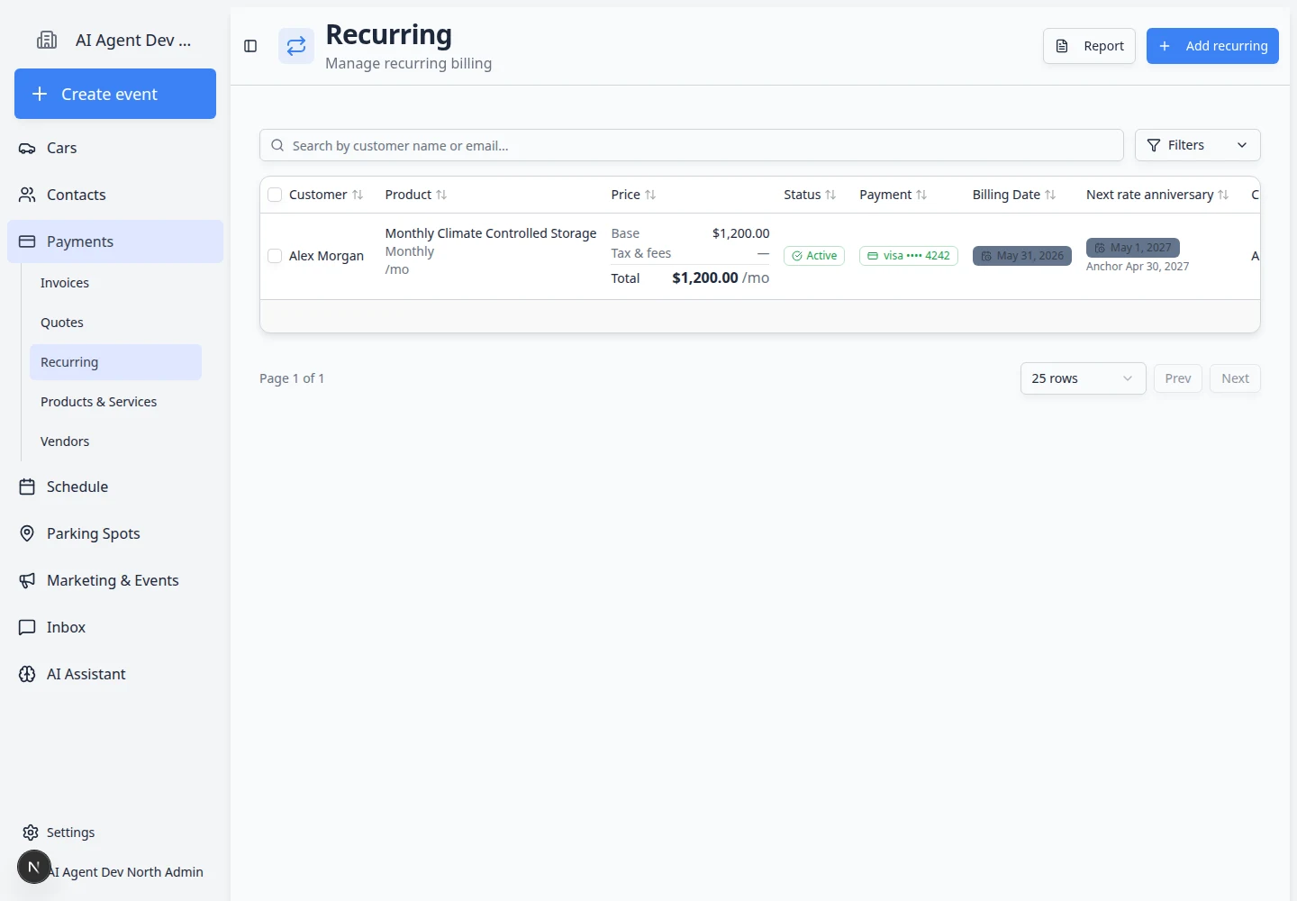This screenshot has height=901, width=1297.
Task: Click the Report document icon
Action: [x=1062, y=46]
